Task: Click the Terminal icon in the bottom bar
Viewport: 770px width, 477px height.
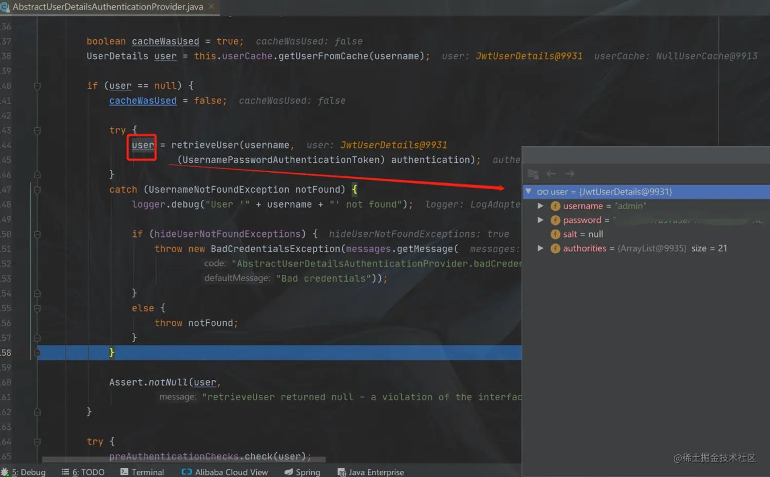Action: pyautogui.click(x=124, y=472)
